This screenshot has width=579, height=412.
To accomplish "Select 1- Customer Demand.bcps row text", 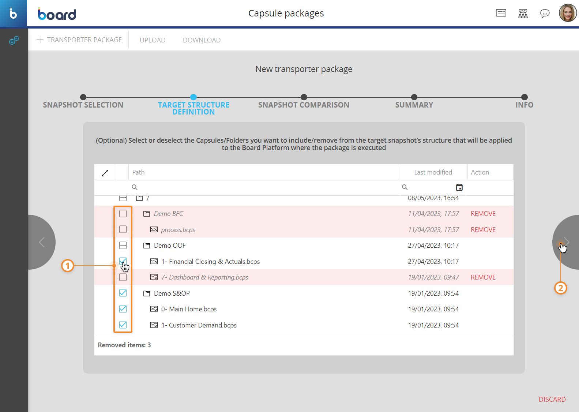I will coord(199,325).
